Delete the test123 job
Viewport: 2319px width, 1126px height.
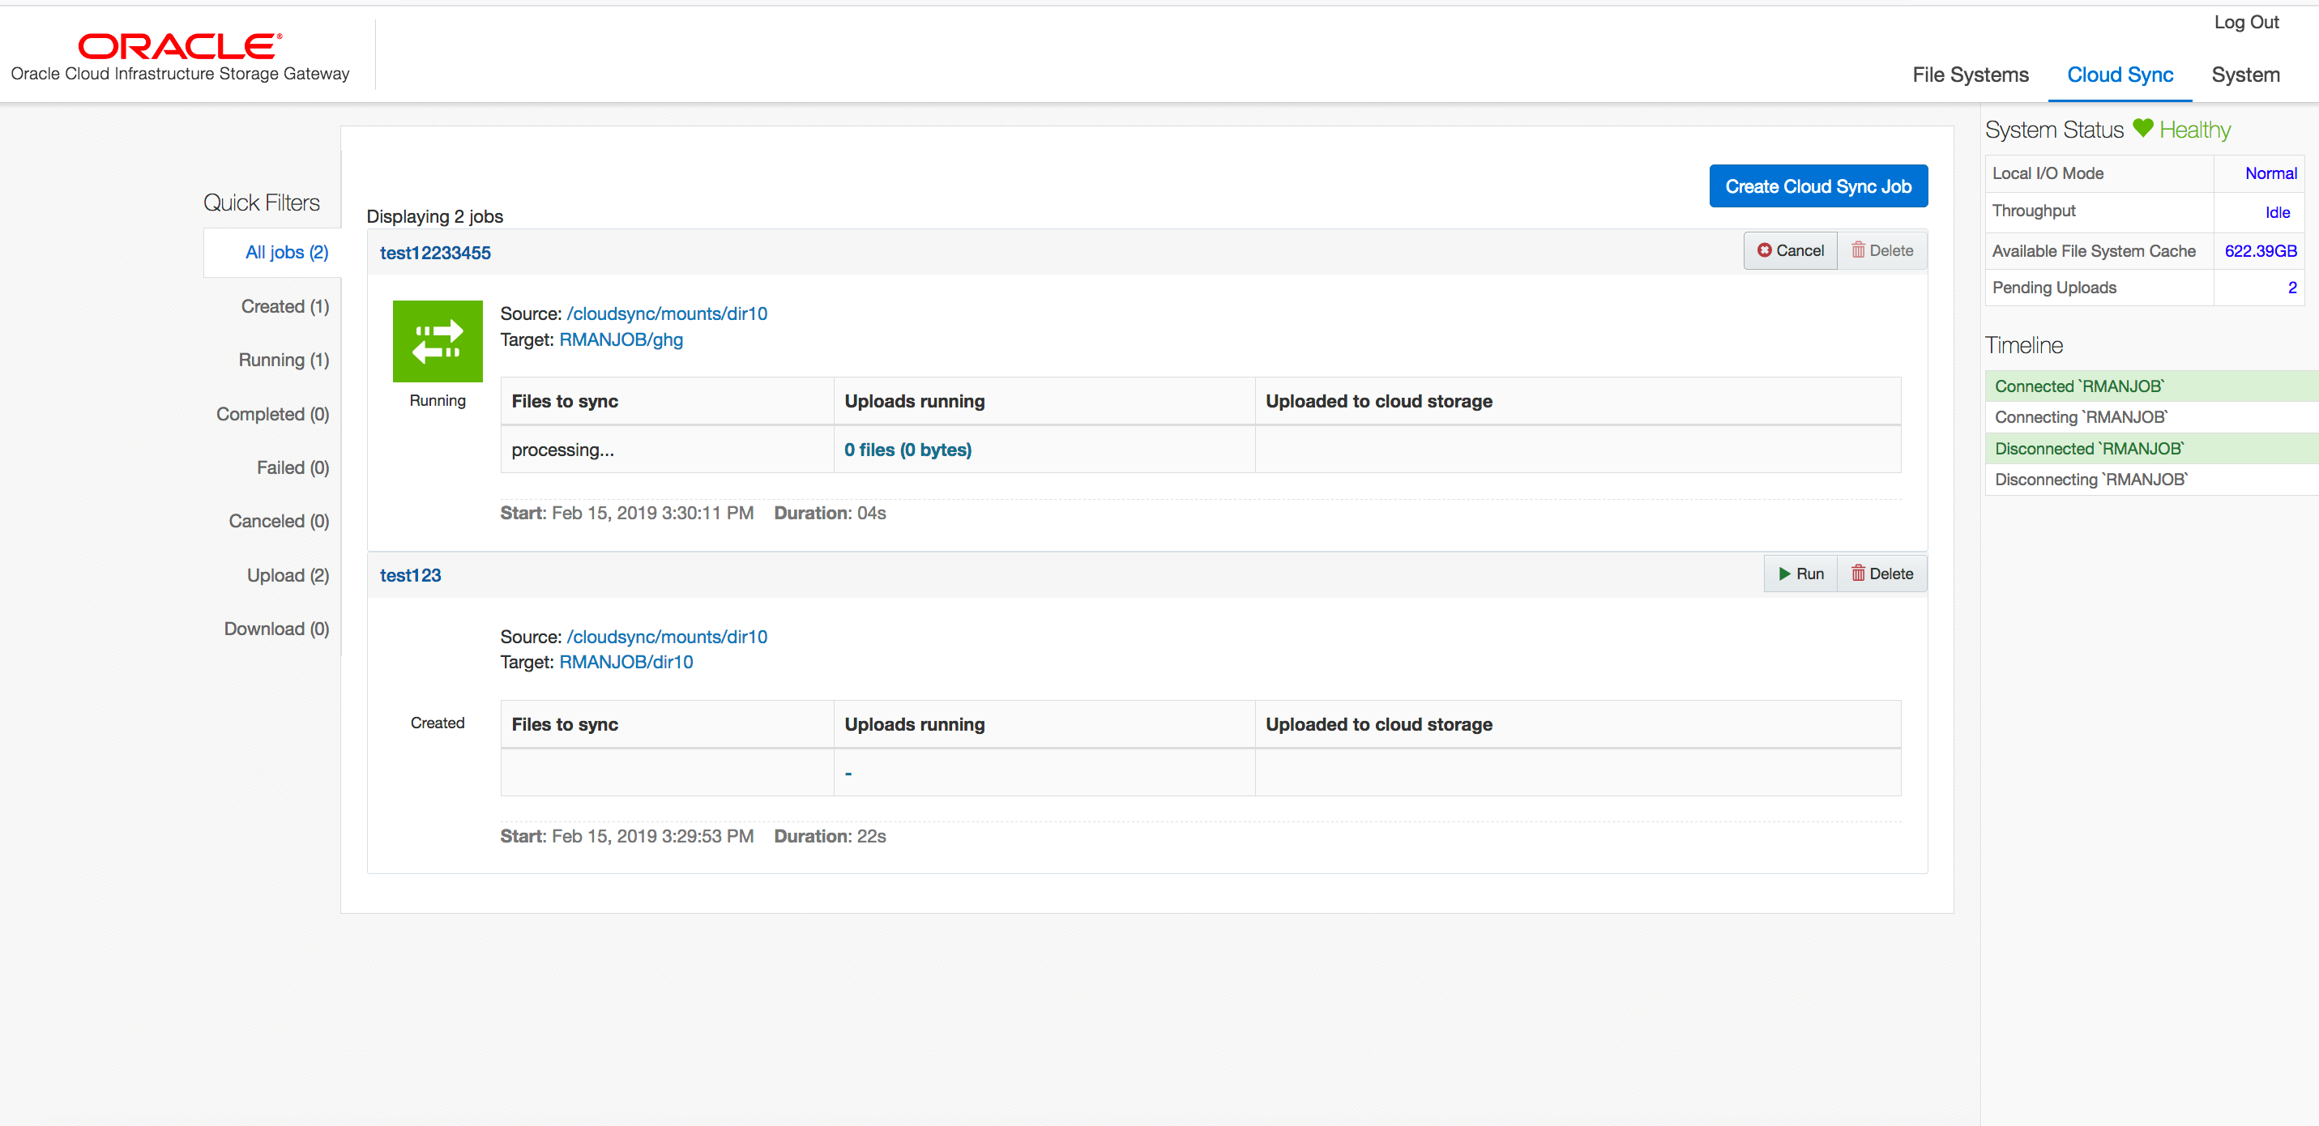click(1881, 574)
